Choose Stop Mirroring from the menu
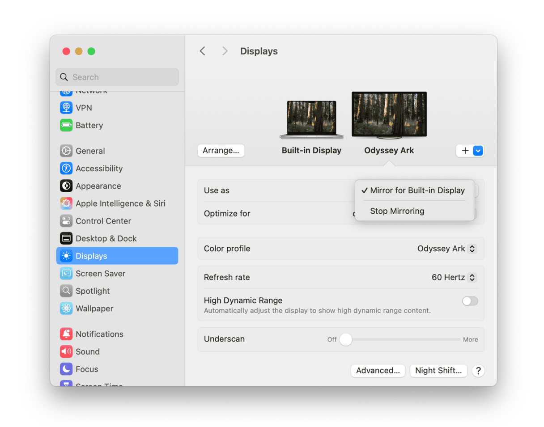The height and width of the screenshot is (427, 544). pyautogui.click(x=415, y=211)
